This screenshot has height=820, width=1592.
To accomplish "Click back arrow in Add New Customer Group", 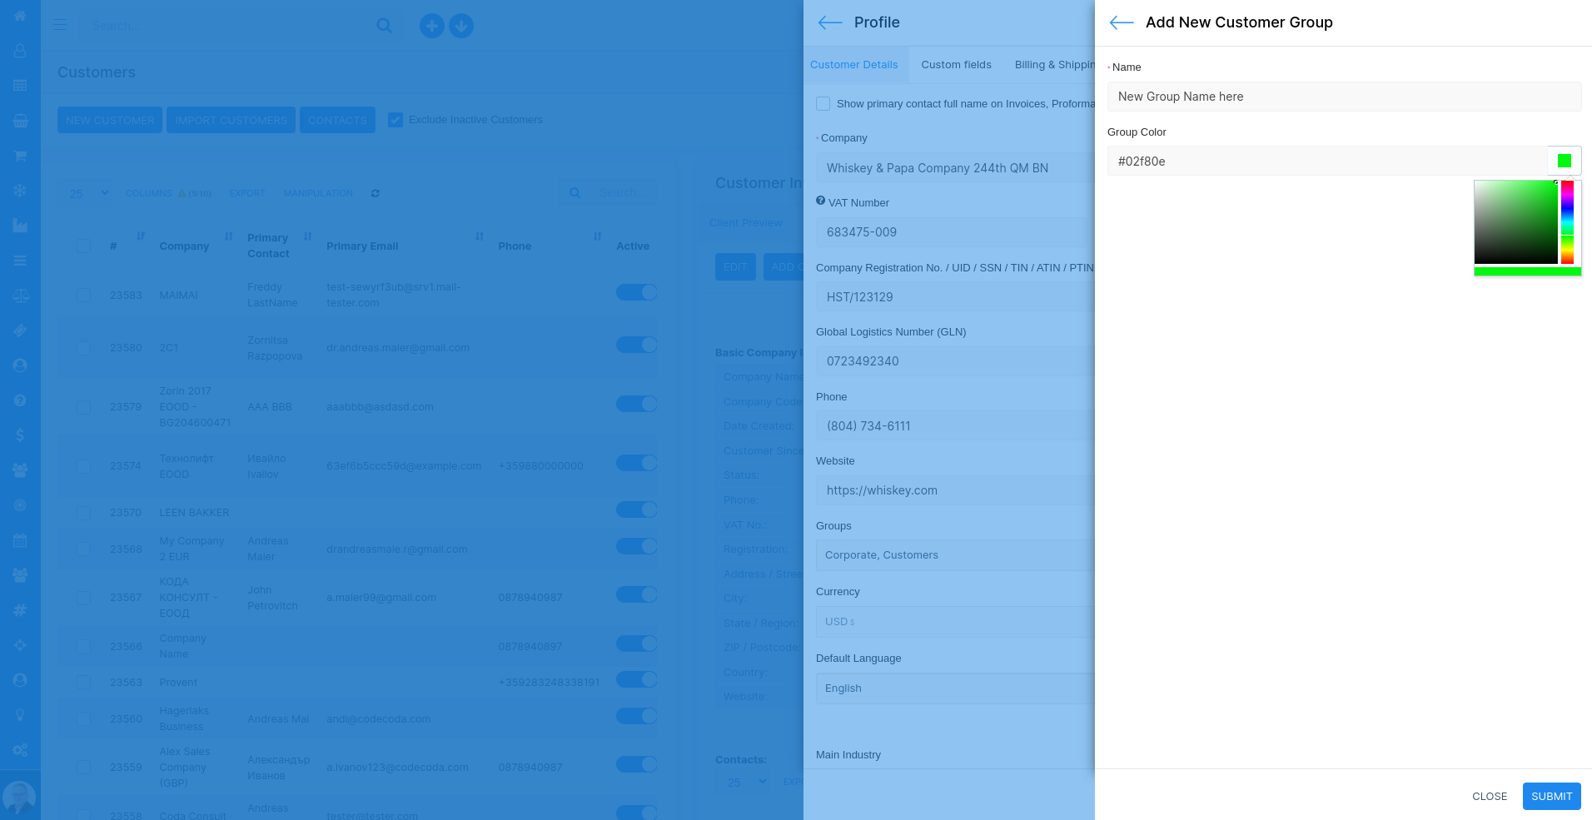I will [1122, 22].
